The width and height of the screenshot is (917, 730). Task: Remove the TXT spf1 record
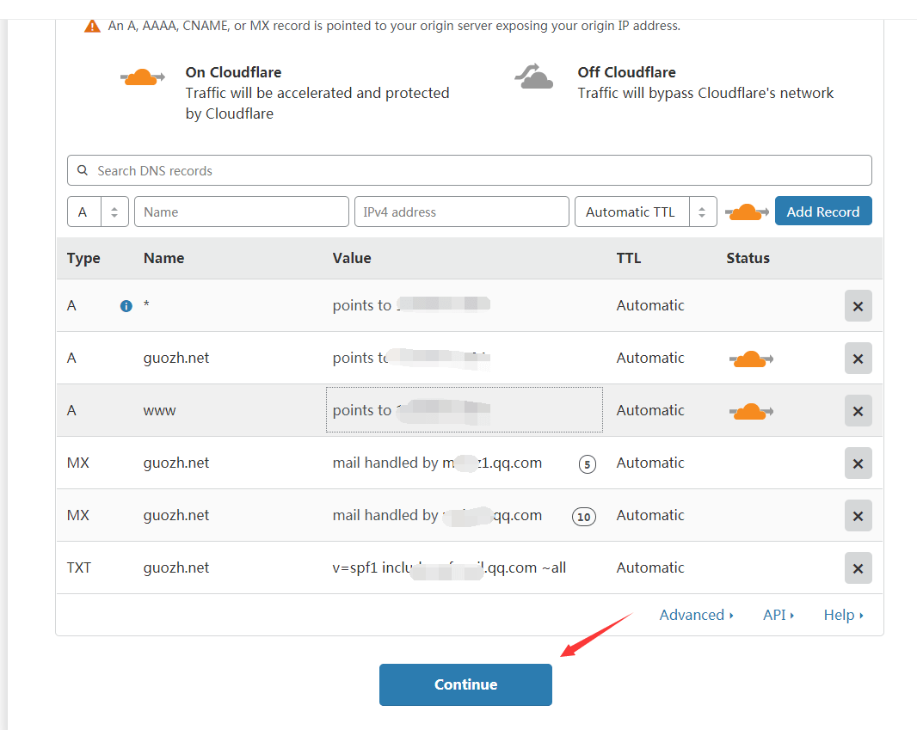click(x=858, y=568)
